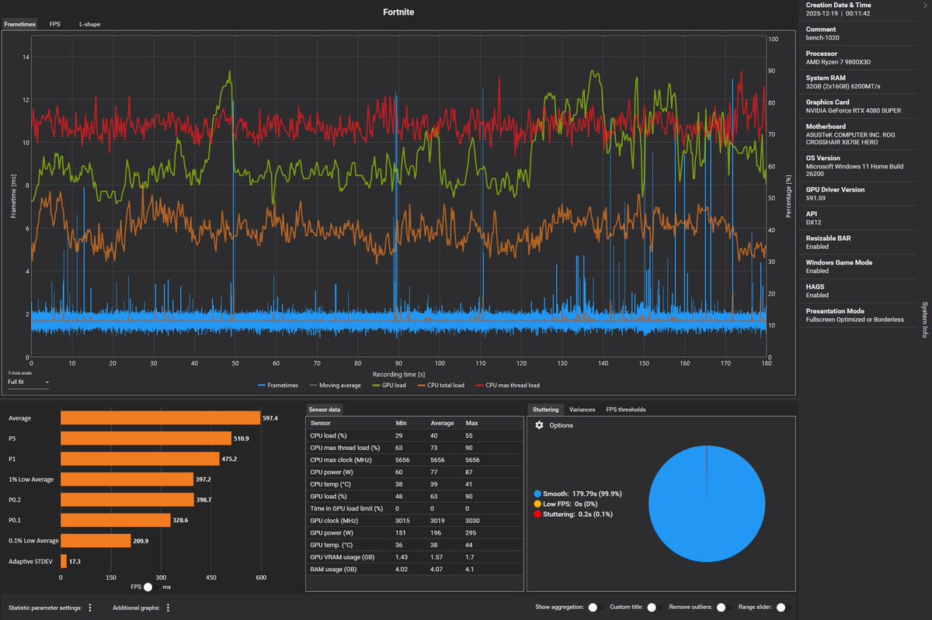
Task: Open Statistic parameter settings menu dots
Action: click(x=90, y=608)
